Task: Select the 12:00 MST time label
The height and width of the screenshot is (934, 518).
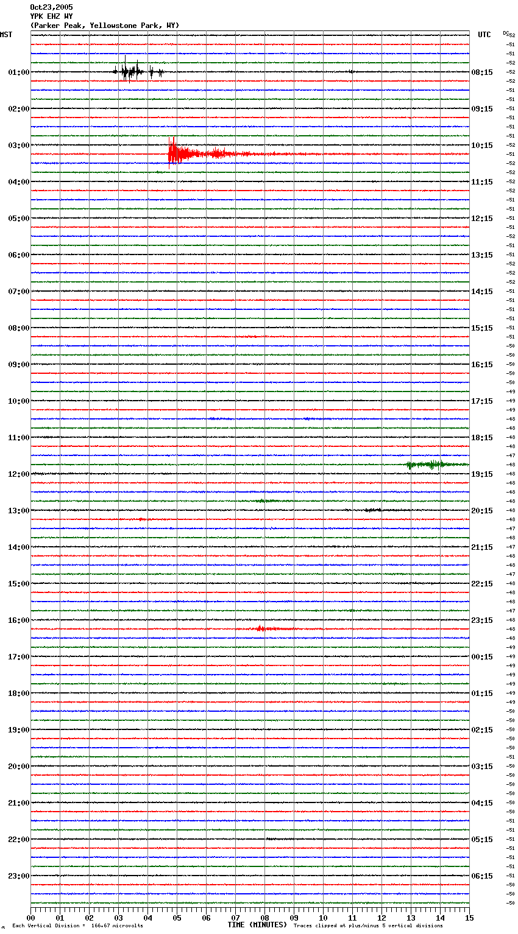Action: coord(19,474)
